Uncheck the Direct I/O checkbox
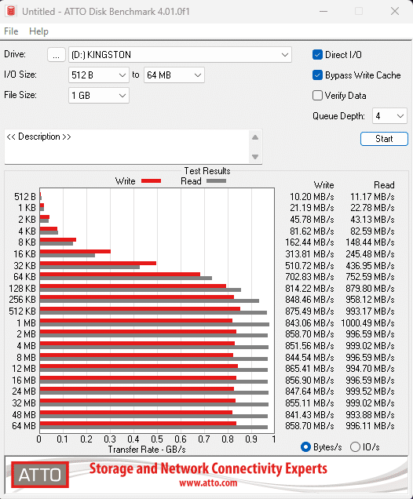Screen dimensions: 413x499 click(x=317, y=55)
